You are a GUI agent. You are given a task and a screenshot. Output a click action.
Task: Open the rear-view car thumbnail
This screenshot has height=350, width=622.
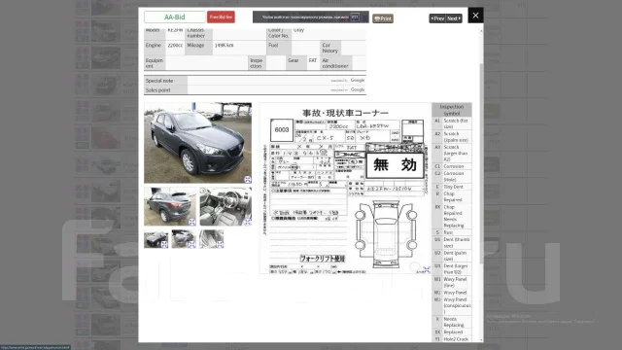tap(170, 206)
